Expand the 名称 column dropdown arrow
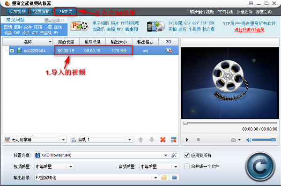The width and height of the screenshot is (281, 186). [50, 42]
